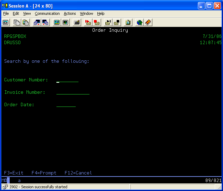Click the MA indicator in operator area

point(4,180)
